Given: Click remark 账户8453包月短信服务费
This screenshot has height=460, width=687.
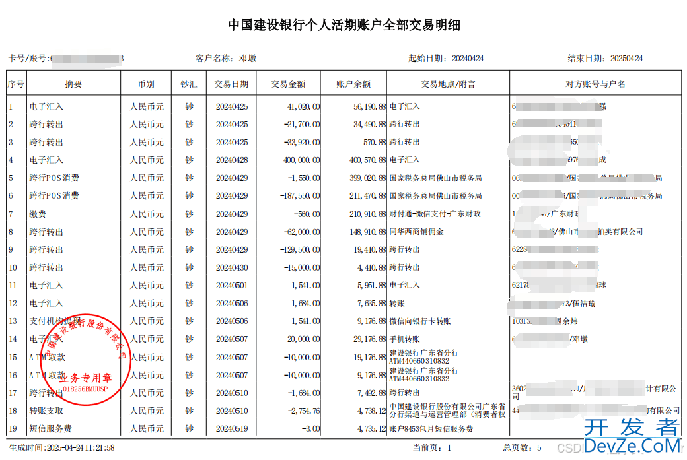Looking at the screenshot, I should [431, 429].
